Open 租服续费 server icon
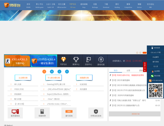Viewport: 164px width, 126px height. (42, 113)
